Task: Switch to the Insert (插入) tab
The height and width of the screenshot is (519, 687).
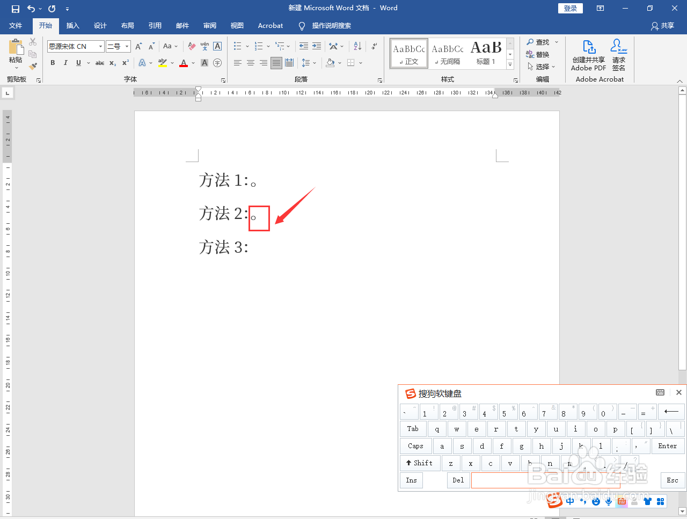Action: click(x=72, y=26)
